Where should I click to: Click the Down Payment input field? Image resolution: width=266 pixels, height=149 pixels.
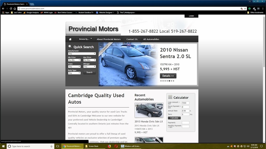pyautogui.click(x=185, y=107)
